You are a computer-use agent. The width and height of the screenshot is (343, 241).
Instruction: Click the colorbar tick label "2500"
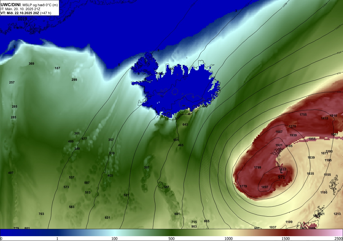339,239
